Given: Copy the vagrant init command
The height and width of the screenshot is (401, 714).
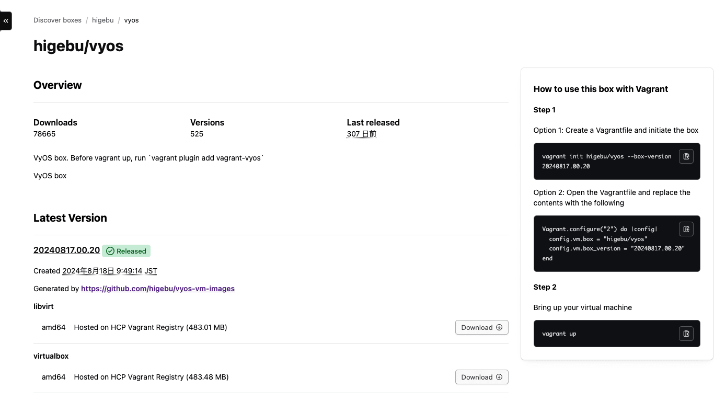Looking at the screenshot, I should click(x=686, y=156).
